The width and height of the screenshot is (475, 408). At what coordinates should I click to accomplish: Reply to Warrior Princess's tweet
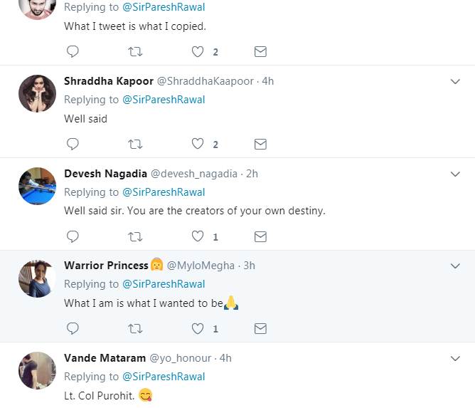pos(73,328)
